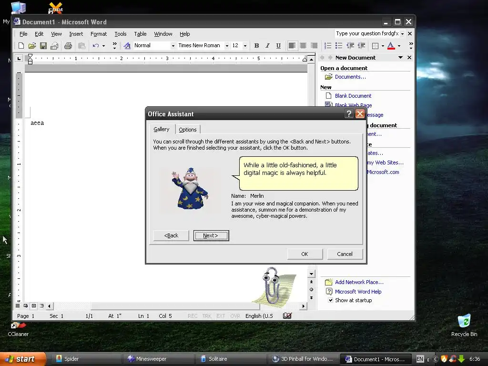Open the New Document task pane menu arrow
The image size is (488, 366).
tap(400, 58)
